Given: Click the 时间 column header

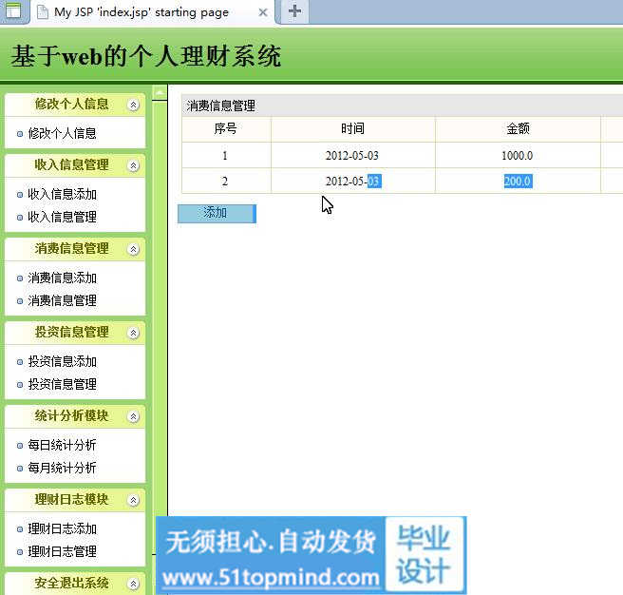Looking at the screenshot, I should pyautogui.click(x=352, y=128).
